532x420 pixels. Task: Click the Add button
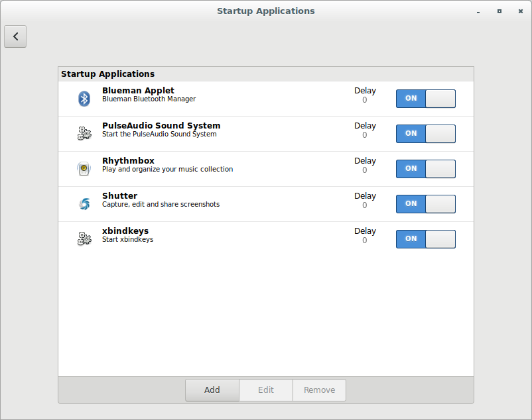click(212, 390)
